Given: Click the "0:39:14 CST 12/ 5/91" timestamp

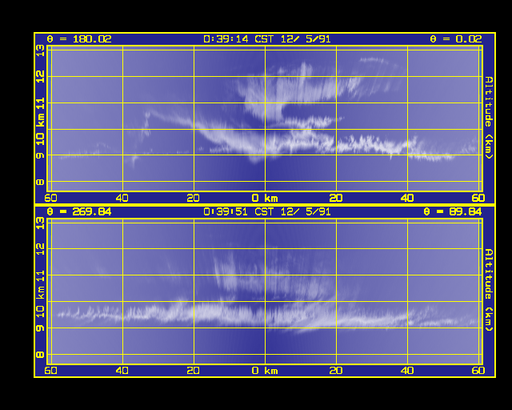Looking at the screenshot, I should (x=266, y=39).
